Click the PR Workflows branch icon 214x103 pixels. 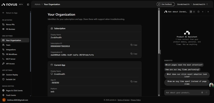3,54
